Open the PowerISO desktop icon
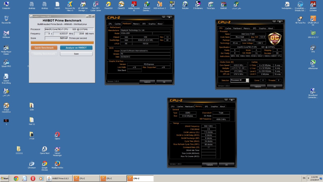 tap(109, 5)
